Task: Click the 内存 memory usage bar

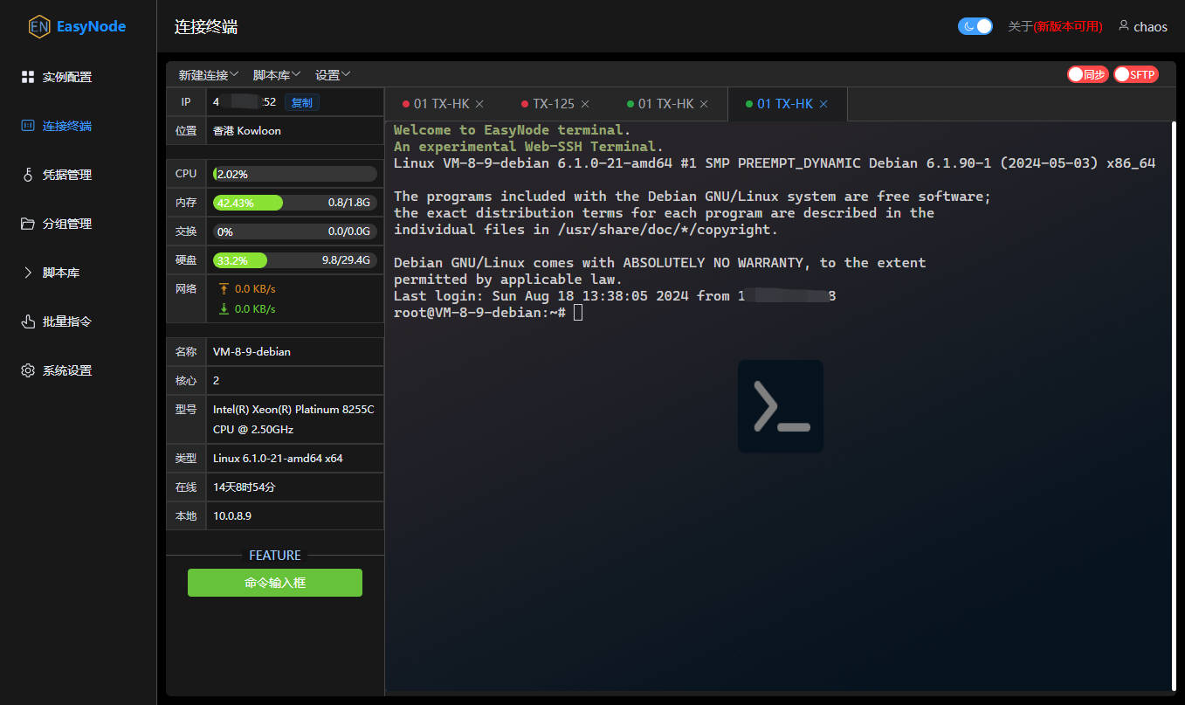Action: coord(294,203)
